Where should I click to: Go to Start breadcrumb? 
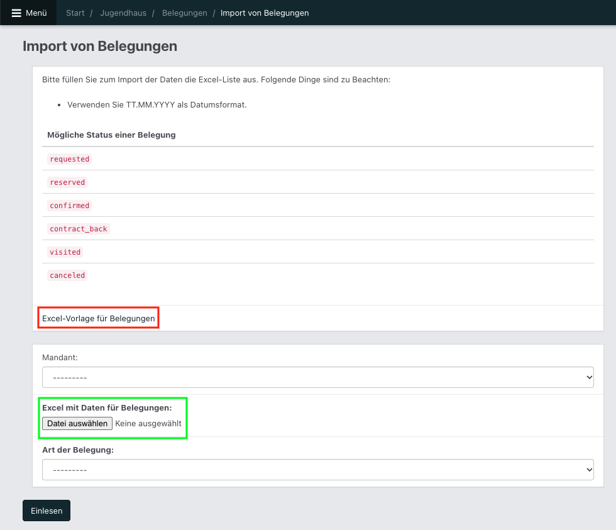tap(75, 13)
